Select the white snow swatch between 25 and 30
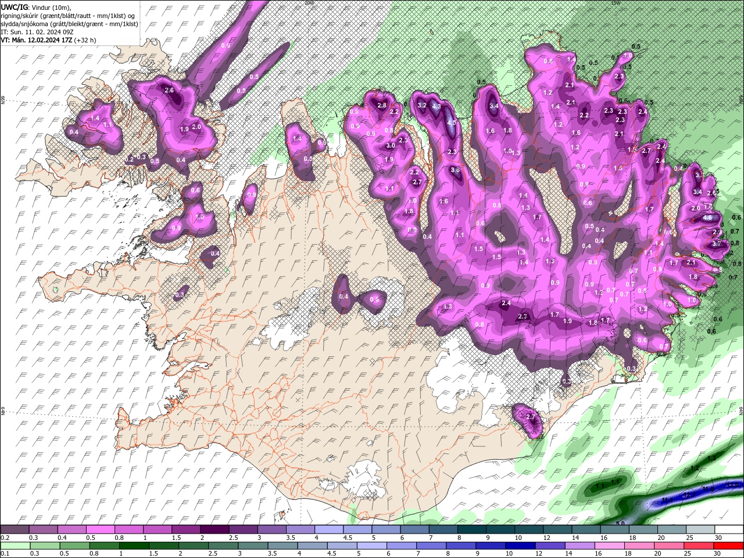 pyautogui.click(x=699, y=530)
